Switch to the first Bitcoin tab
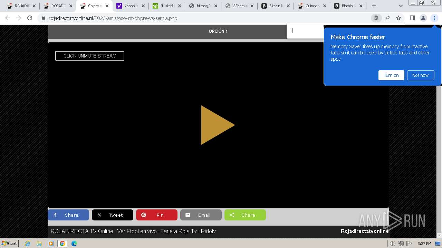 [276, 6]
